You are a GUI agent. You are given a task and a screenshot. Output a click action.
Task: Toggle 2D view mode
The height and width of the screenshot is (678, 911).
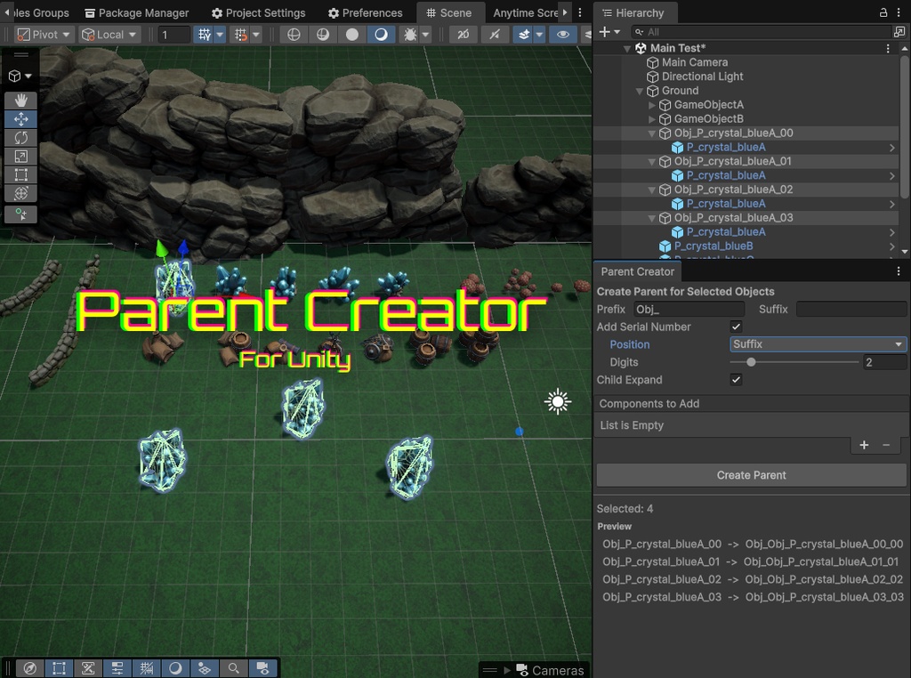click(x=463, y=35)
